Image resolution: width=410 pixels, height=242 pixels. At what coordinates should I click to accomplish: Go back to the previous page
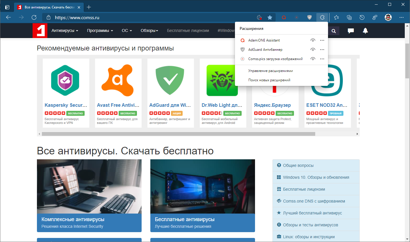[x=8, y=17]
